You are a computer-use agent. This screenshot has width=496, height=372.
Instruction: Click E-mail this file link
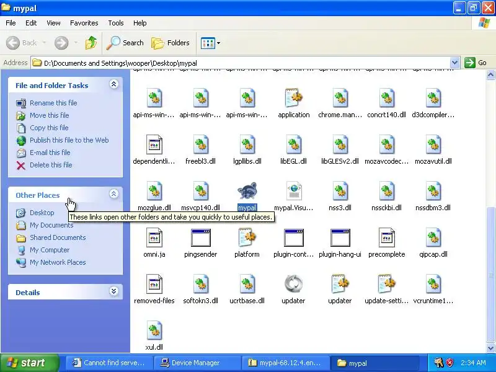point(50,153)
